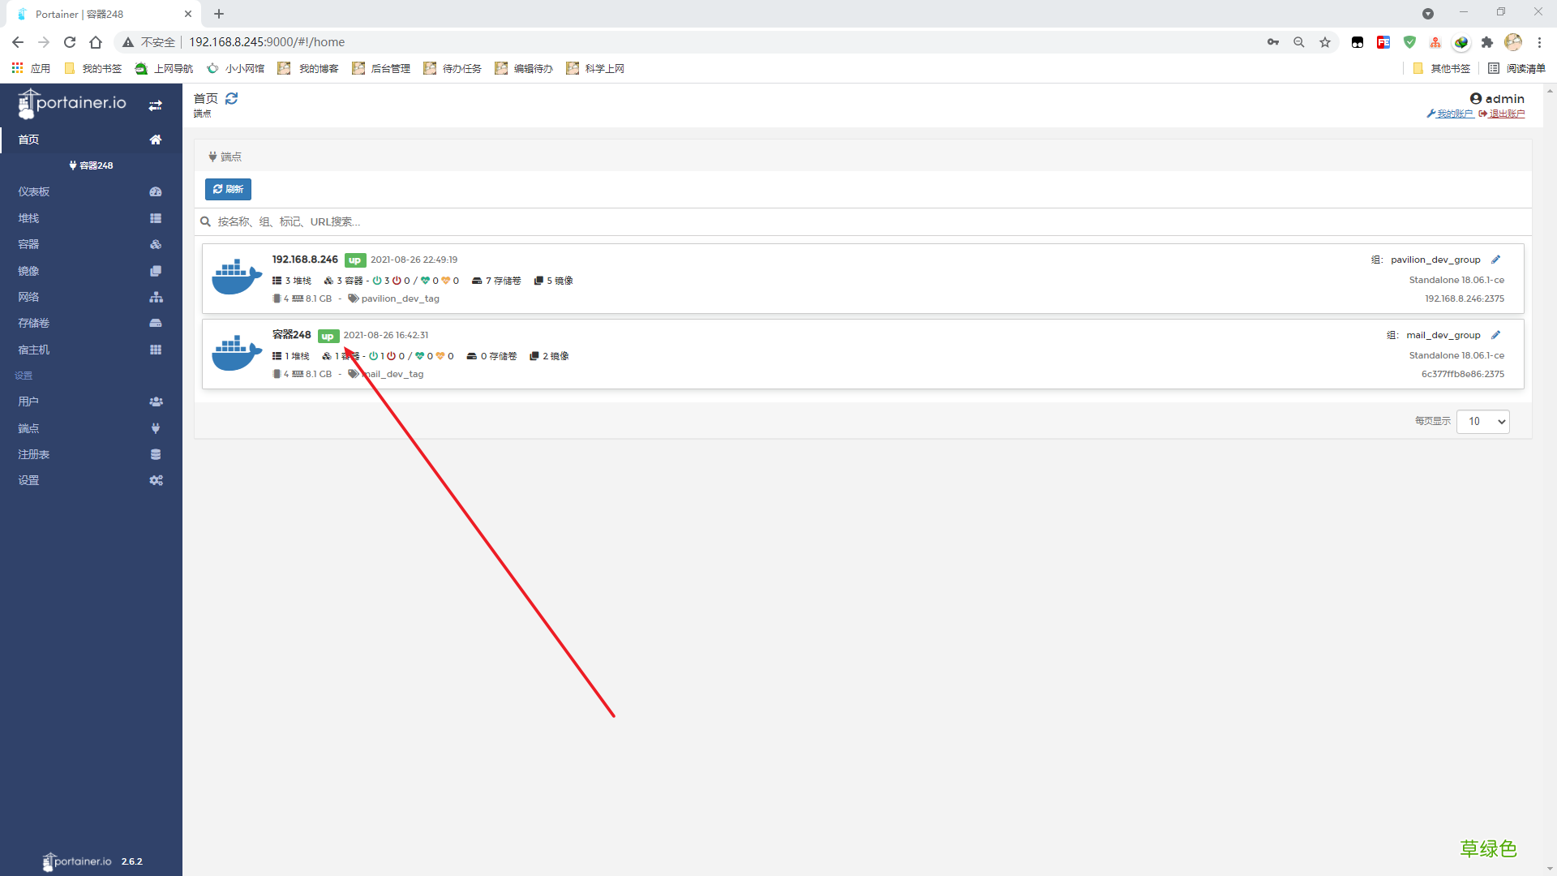This screenshot has width=1557, height=876.
Task: Open the 镜像 (Images) section
Action: 28,270
